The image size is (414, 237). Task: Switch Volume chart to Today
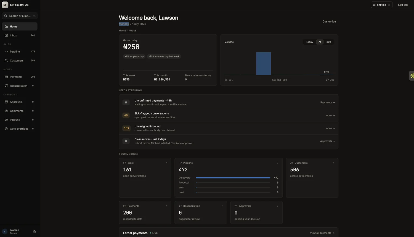click(x=309, y=42)
